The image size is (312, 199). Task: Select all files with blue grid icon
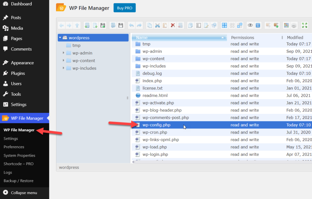point(225,26)
